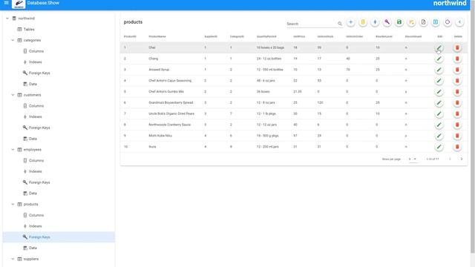Click the blue plus add-row button

pos(350,22)
